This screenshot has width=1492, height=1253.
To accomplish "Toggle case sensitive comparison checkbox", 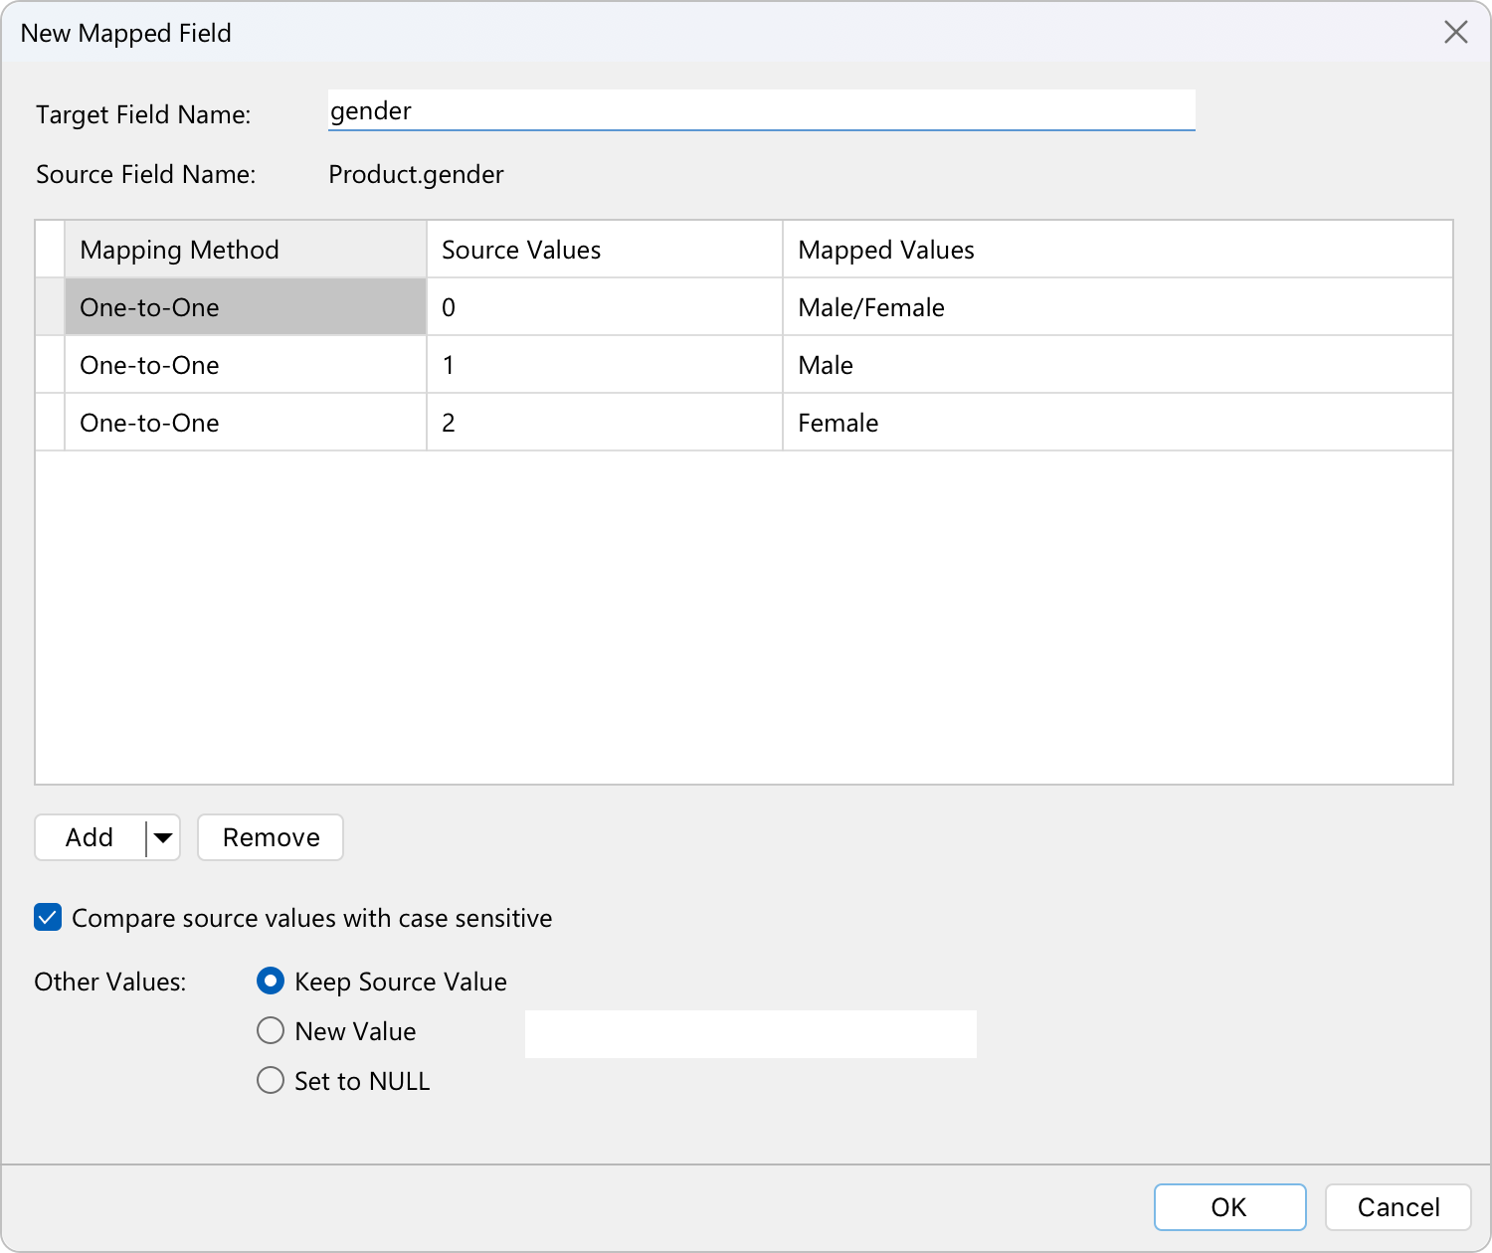I will pyautogui.click(x=48, y=918).
